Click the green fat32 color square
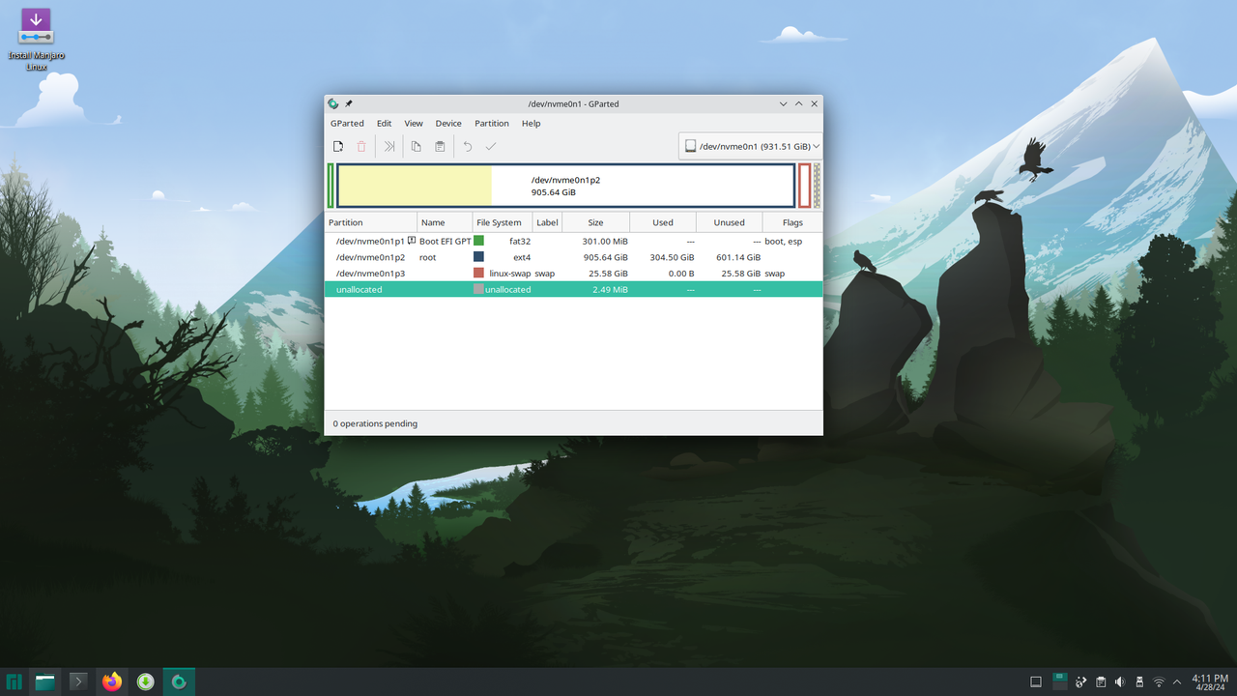Image resolution: width=1237 pixels, height=696 pixels. point(478,241)
